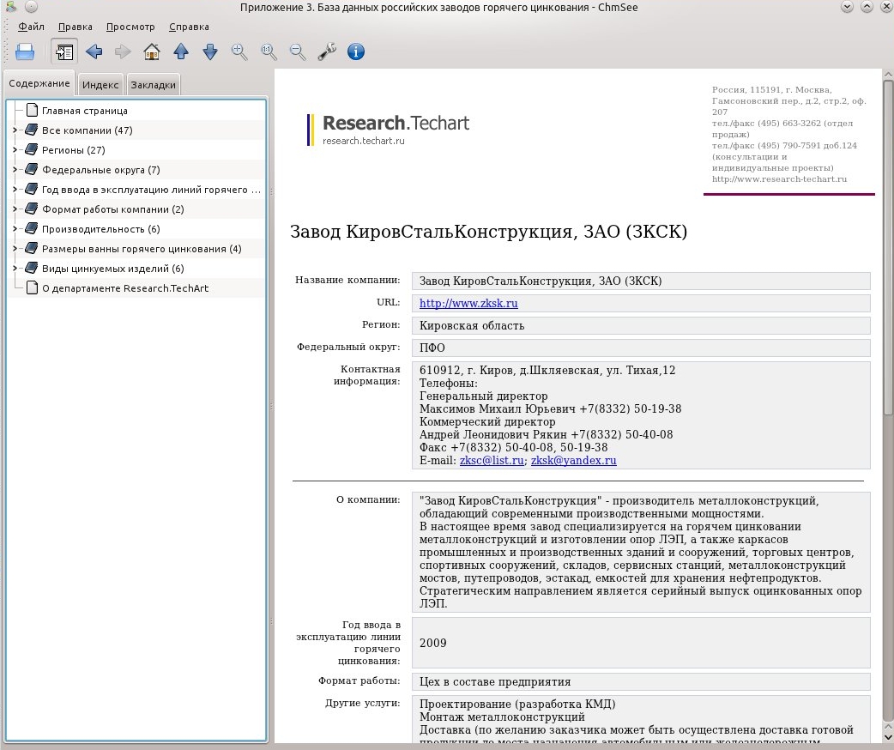Click Цех в составе предприятия value
Image resolution: width=894 pixels, height=750 pixels.
pos(495,682)
